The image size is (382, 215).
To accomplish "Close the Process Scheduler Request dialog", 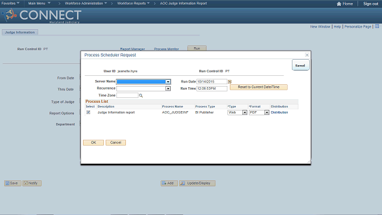I will [307, 55].
